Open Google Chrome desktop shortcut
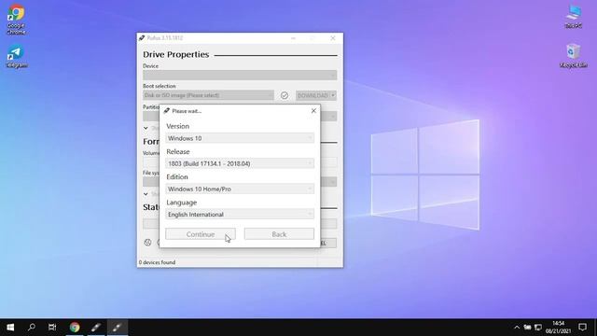This screenshot has height=336, width=597. pyautogui.click(x=16, y=20)
